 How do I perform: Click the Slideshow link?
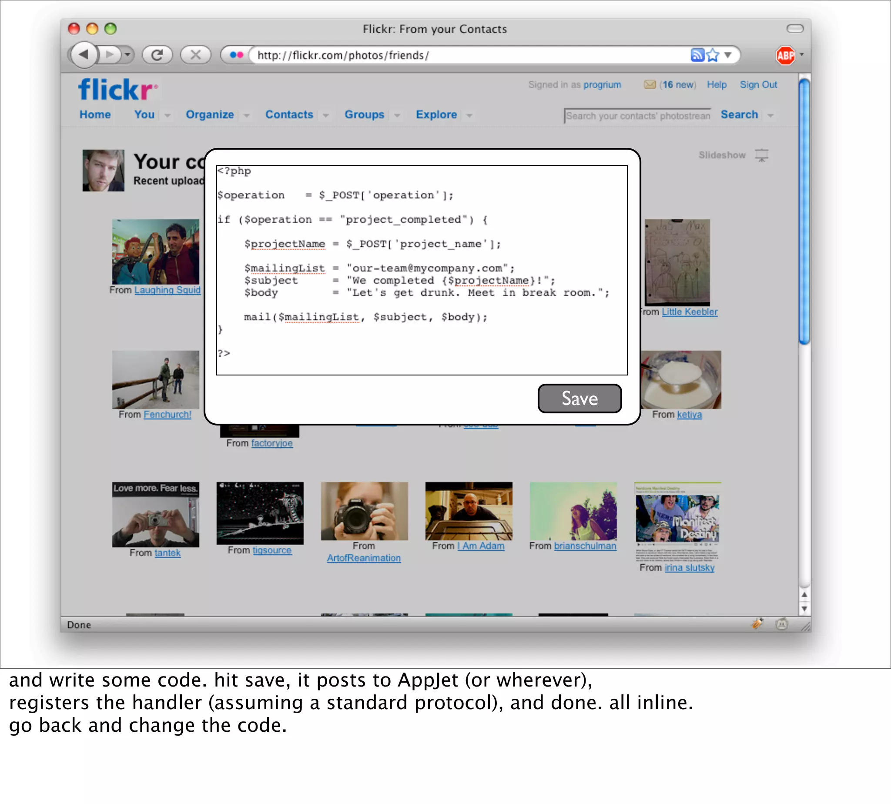coord(722,155)
